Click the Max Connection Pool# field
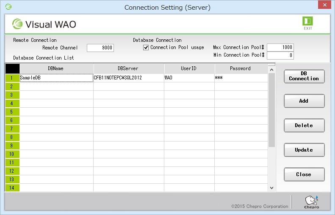This screenshot has width=335, height=215. [280, 47]
